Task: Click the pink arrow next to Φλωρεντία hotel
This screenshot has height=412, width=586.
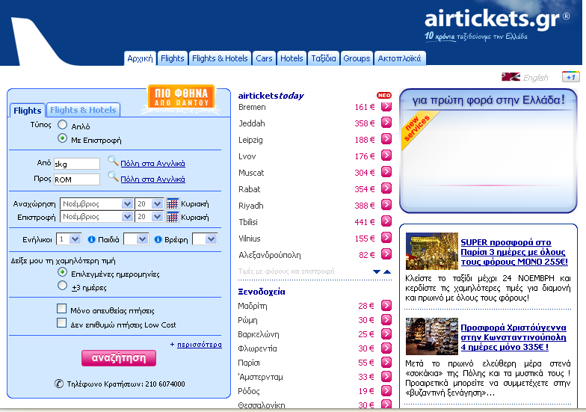Action: [x=386, y=348]
